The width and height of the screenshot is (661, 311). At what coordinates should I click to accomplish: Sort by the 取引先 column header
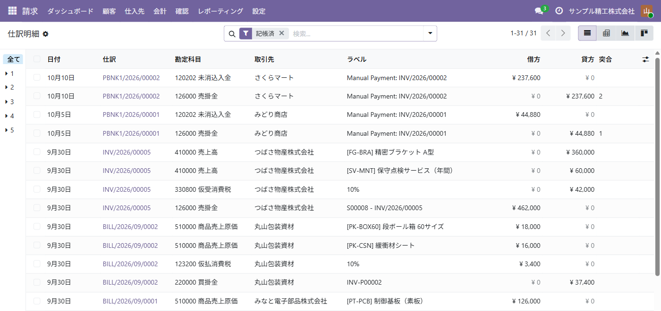264,59
